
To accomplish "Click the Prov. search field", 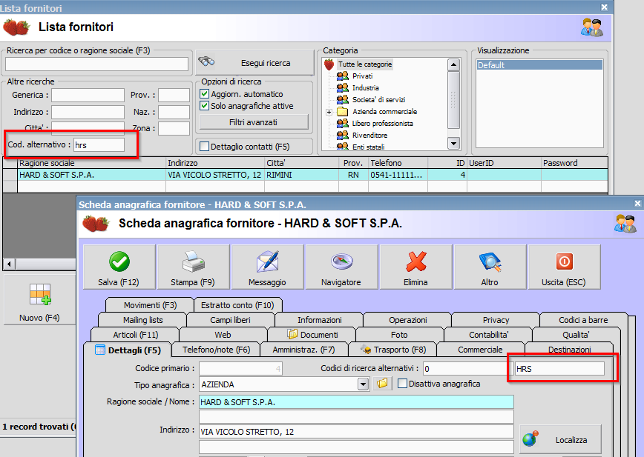I will click(x=174, y=95).
